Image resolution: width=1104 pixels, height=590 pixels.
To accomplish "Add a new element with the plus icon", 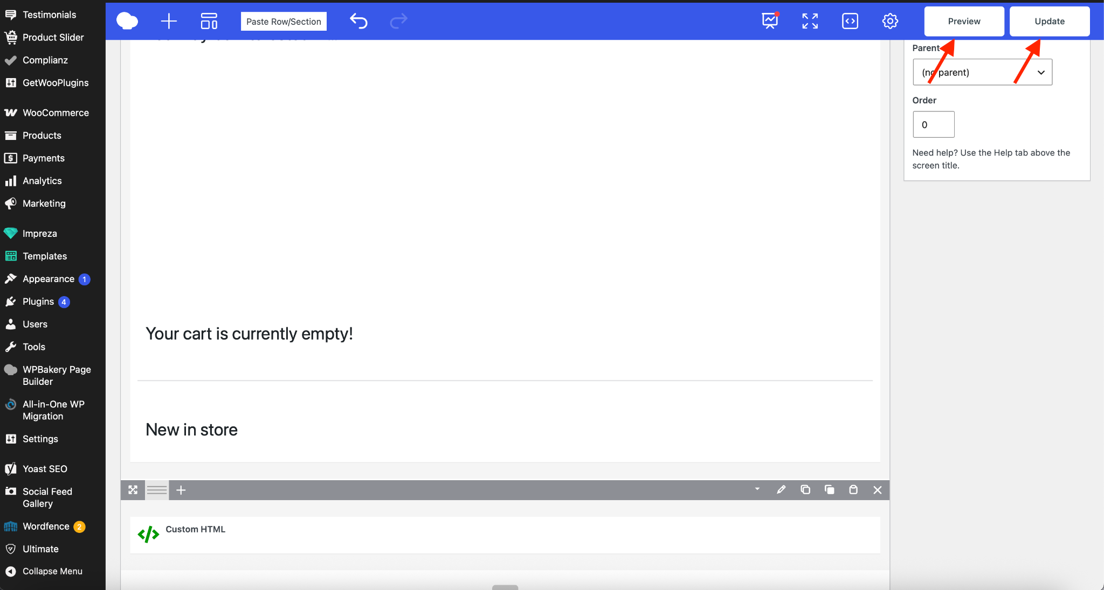I will (x=169, y=21).
